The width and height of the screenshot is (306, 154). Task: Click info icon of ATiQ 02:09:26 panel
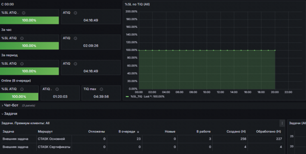click(x=75, y=38)
